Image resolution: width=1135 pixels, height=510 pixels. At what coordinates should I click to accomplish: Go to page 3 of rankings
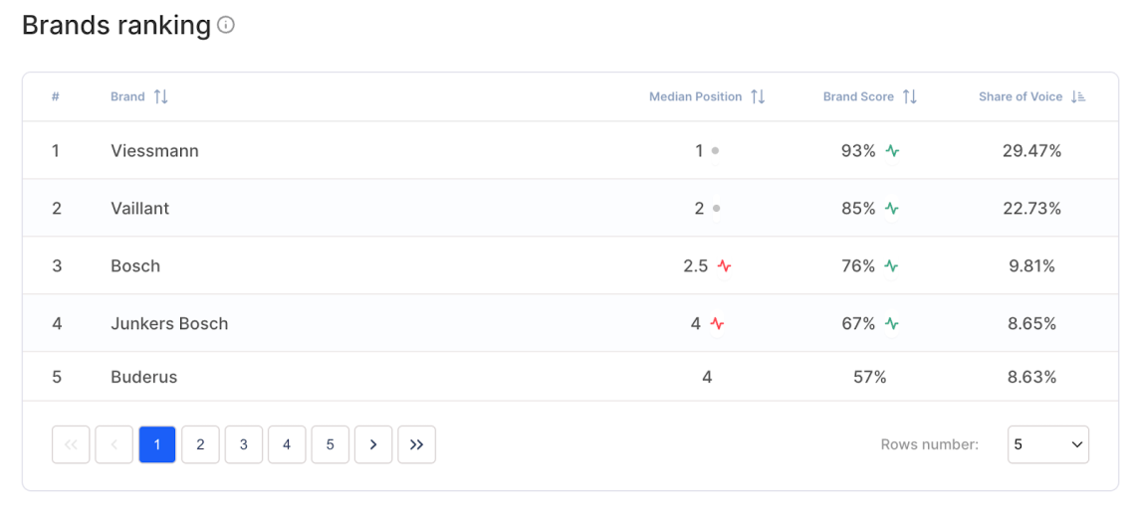243,444
